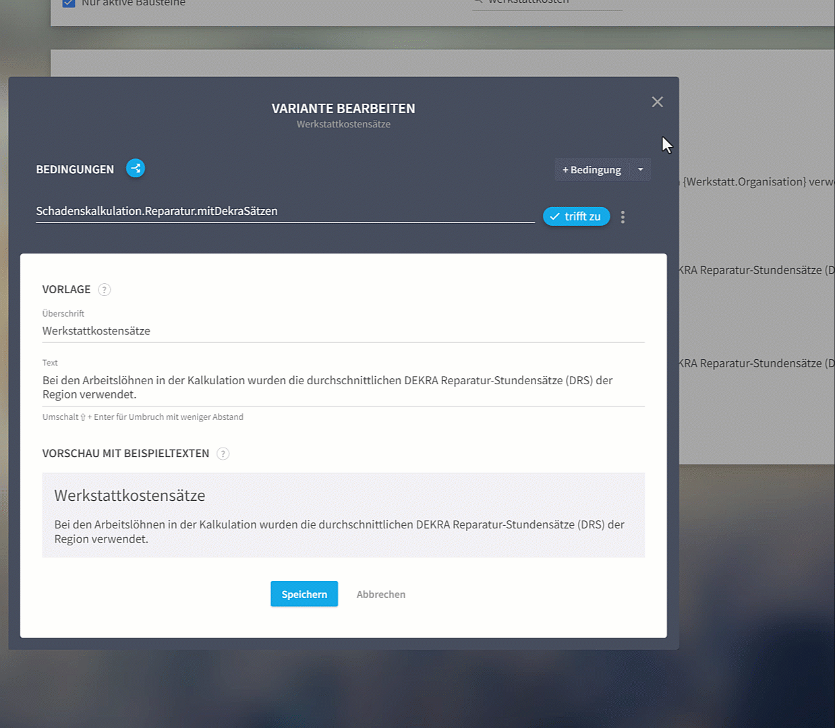Close the Variante bearbeiten dialog
Image resolution: width=835 pixels, height=728 pixels.
click(x=658, y=102)
